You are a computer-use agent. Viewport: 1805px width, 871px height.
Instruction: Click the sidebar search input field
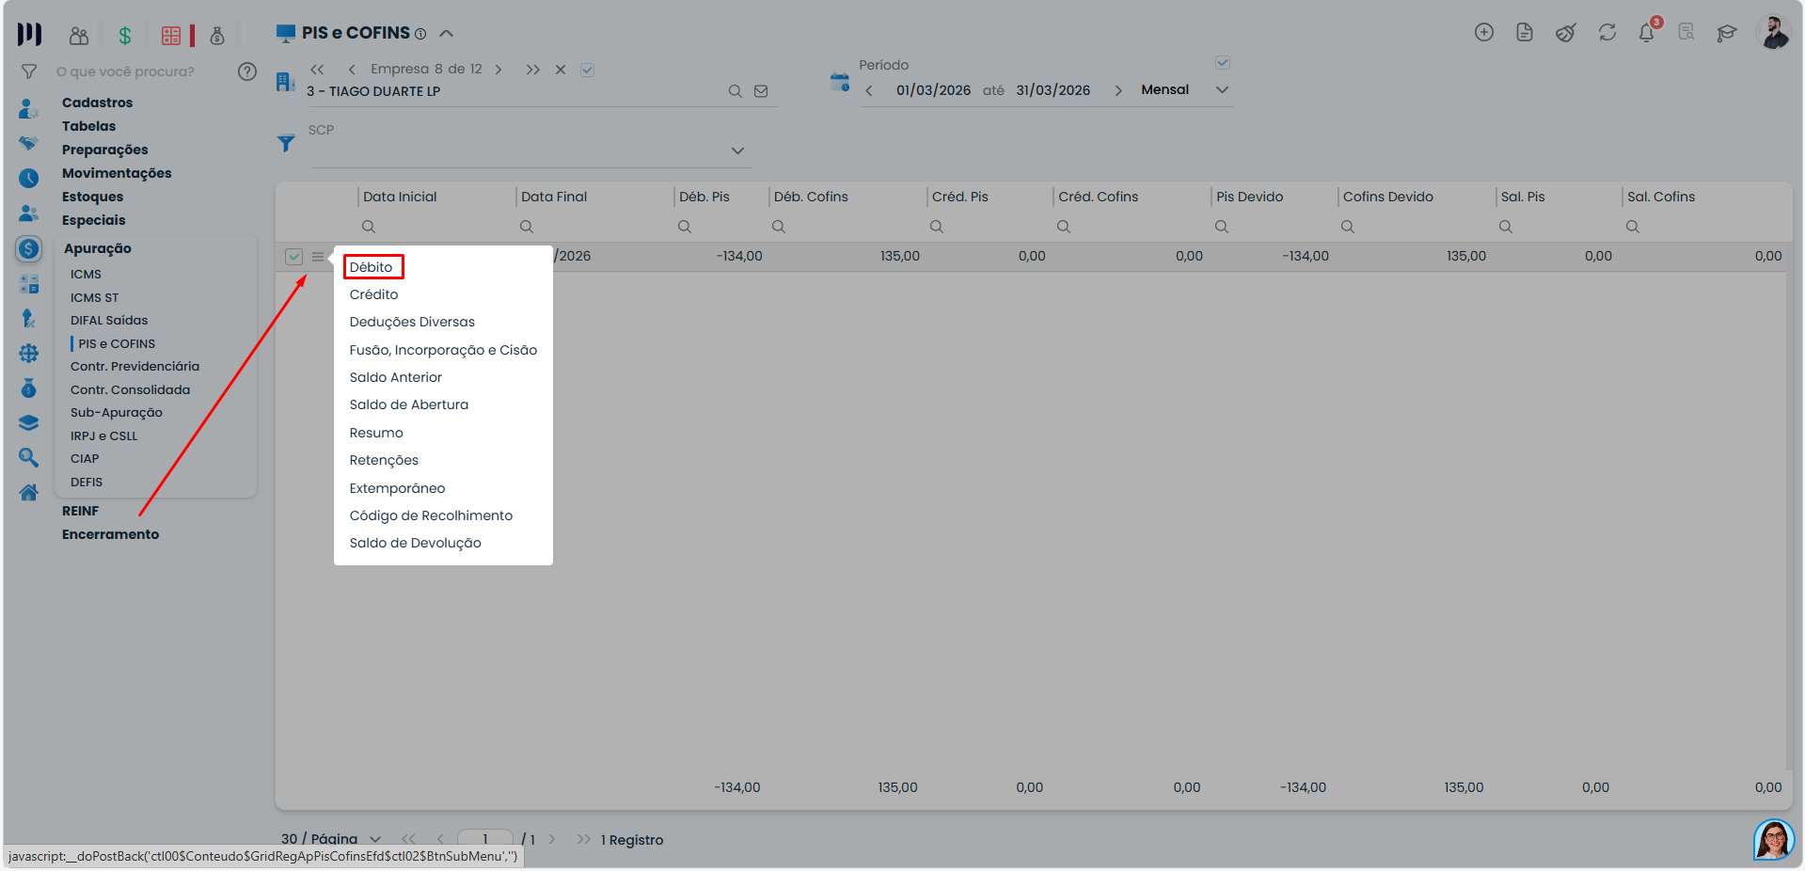point(141,71)
